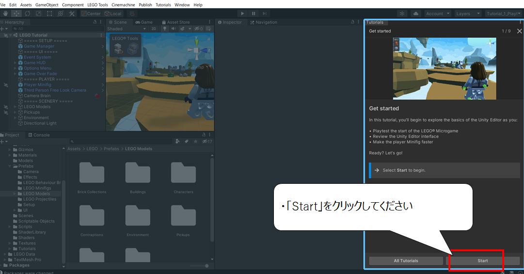524x274 pixels.
Task: Switch to the Console tab
Action: point(39,135)
